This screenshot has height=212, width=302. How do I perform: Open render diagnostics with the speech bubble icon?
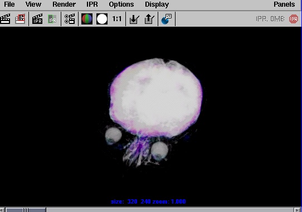[x=167, y=19]
